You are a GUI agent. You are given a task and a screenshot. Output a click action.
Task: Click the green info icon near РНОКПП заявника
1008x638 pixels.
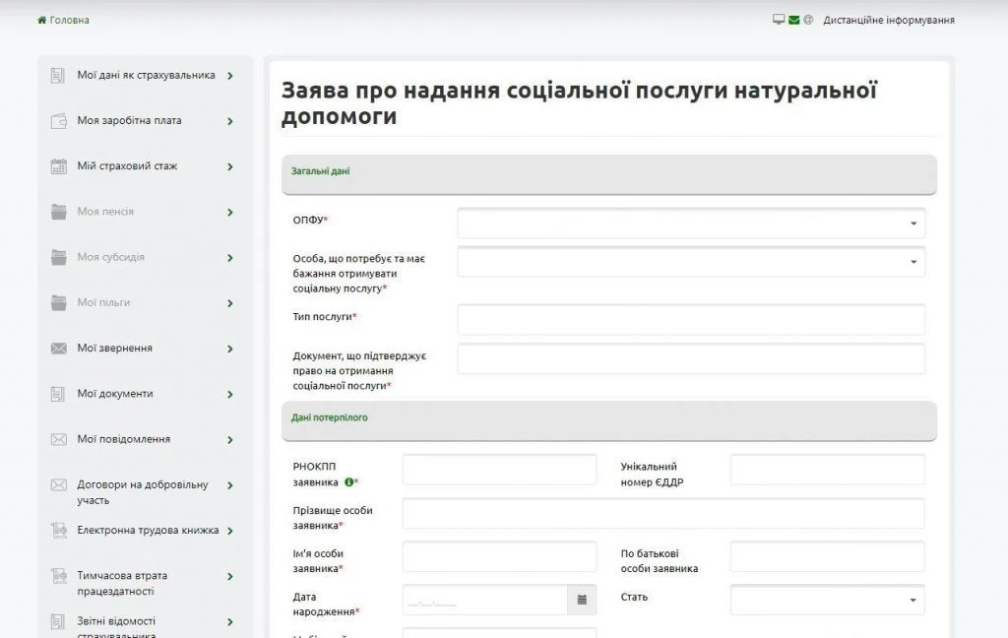point(348,482)
